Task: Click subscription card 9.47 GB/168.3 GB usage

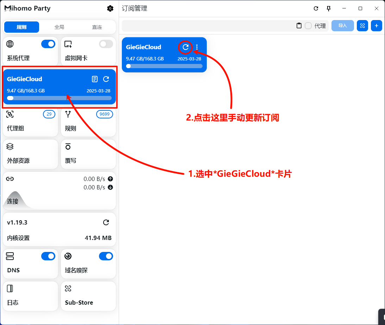Action: [145, 59]
